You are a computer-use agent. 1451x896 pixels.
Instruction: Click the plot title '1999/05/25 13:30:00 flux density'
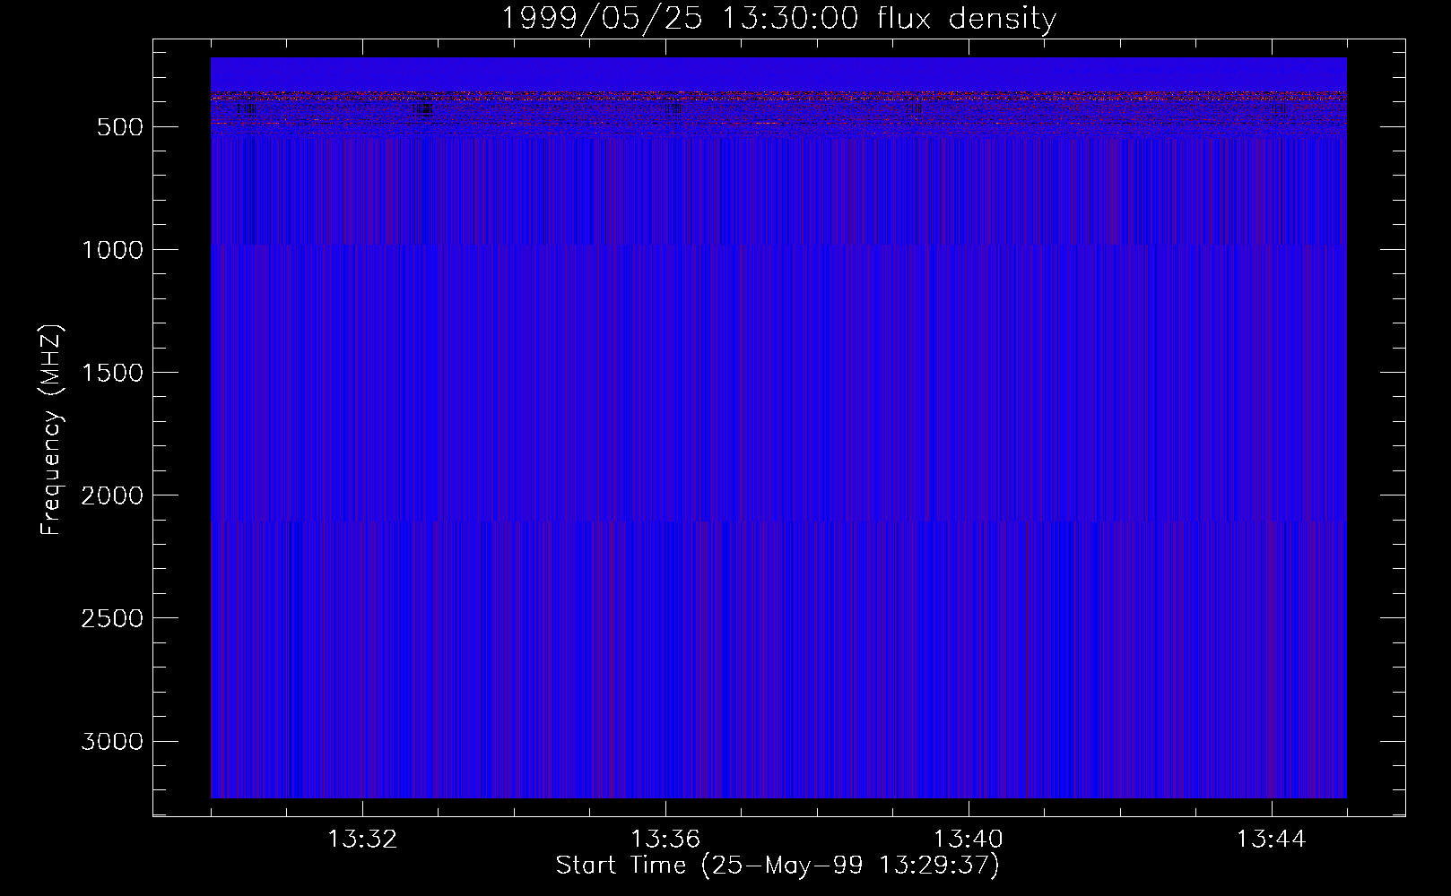coord(778,19)
